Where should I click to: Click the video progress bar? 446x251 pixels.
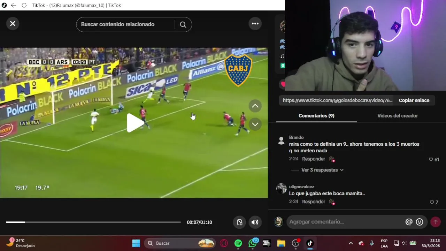93,222
